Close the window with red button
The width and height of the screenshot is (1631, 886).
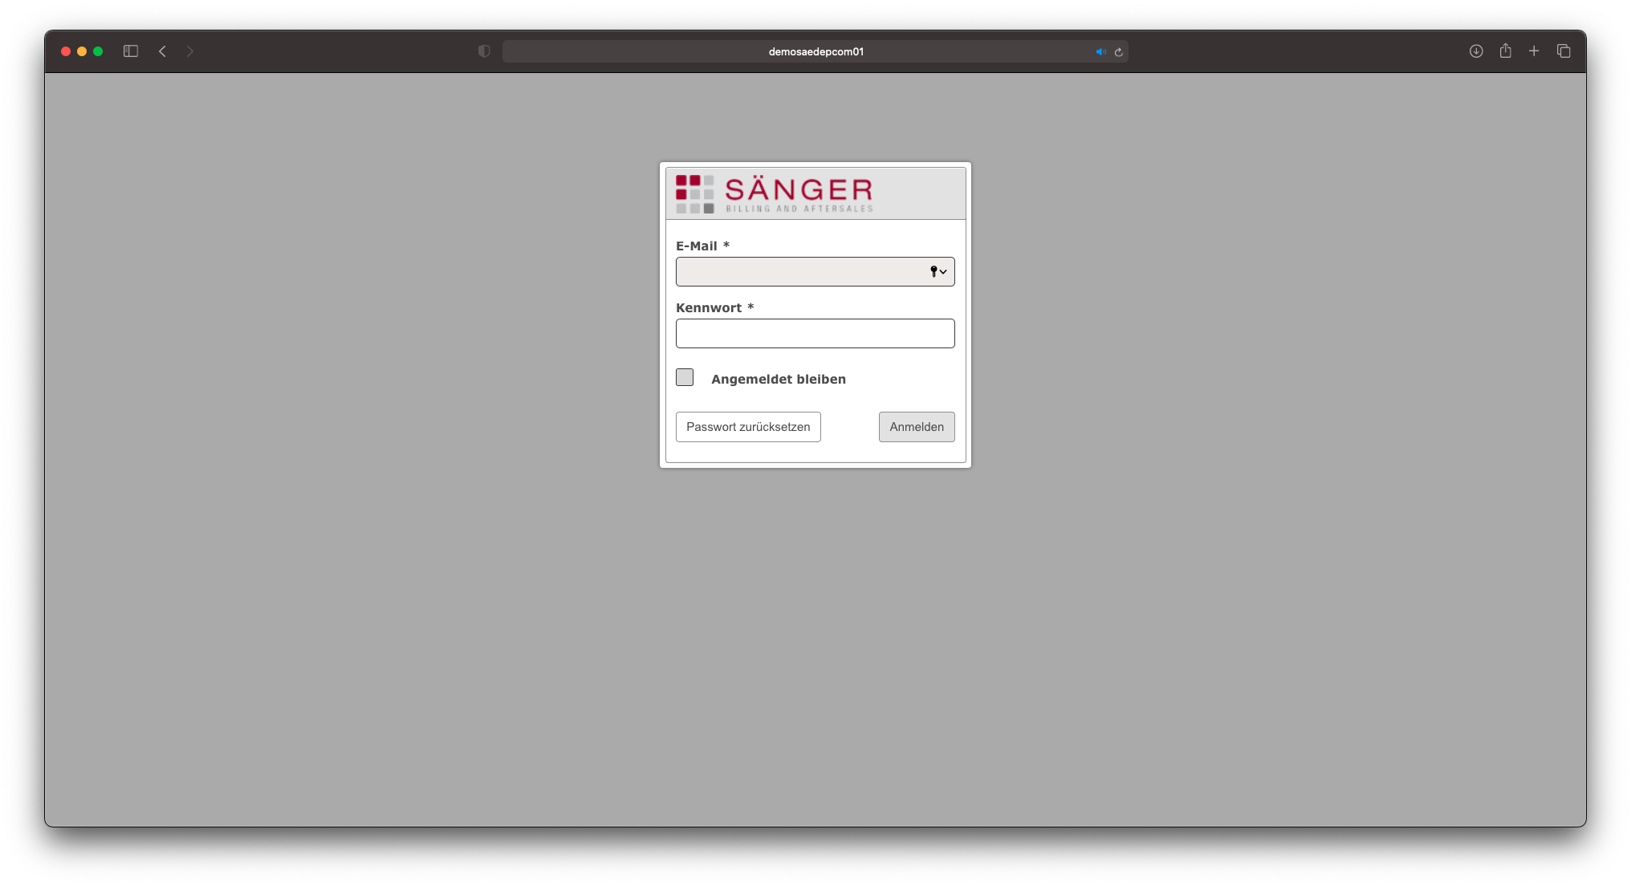point(66,51)
